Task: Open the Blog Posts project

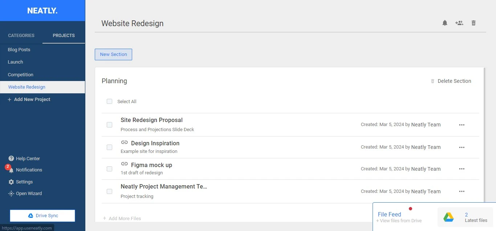Action: coord(42,50)
